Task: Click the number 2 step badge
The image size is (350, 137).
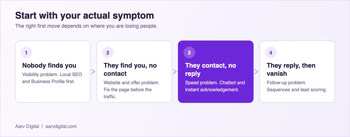Action: (x=108, y=53)
